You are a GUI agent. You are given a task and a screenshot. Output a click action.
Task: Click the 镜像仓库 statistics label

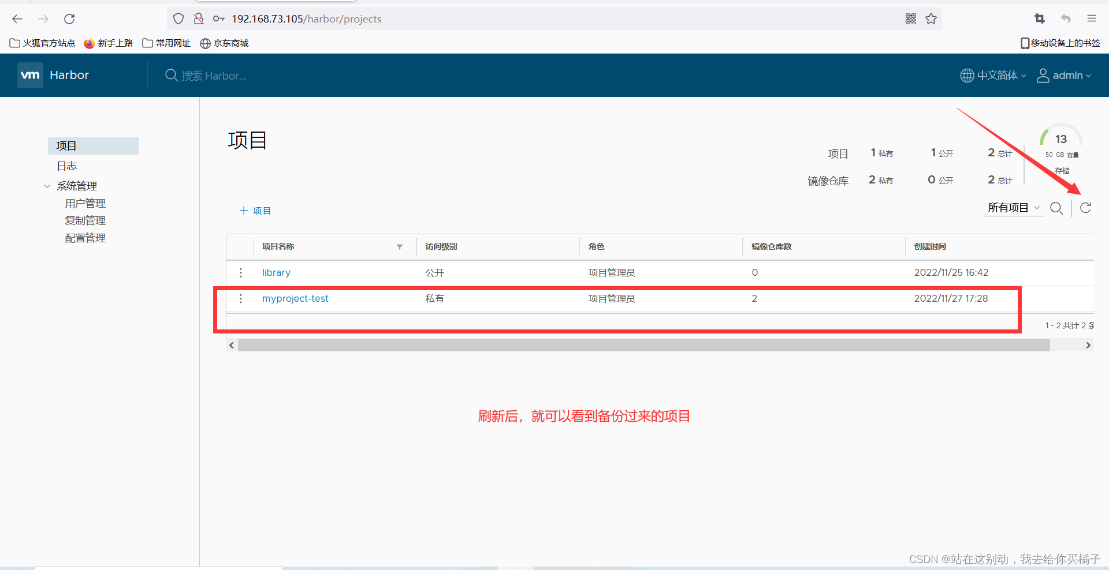pyautogui.click(x=828, y=181)
